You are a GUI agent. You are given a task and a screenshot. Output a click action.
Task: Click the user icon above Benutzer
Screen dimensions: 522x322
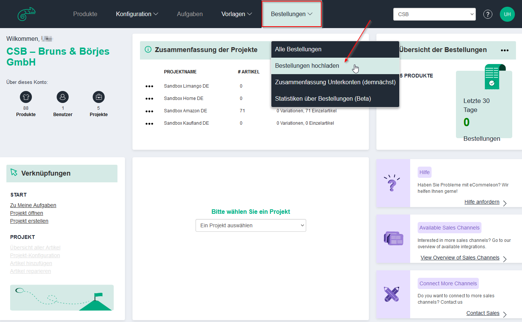(63, 97)
